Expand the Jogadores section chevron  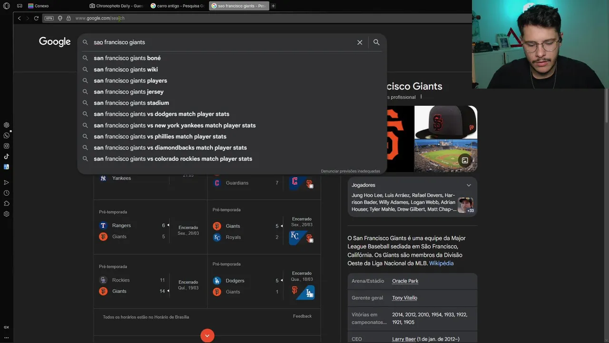tap(469, 185)
